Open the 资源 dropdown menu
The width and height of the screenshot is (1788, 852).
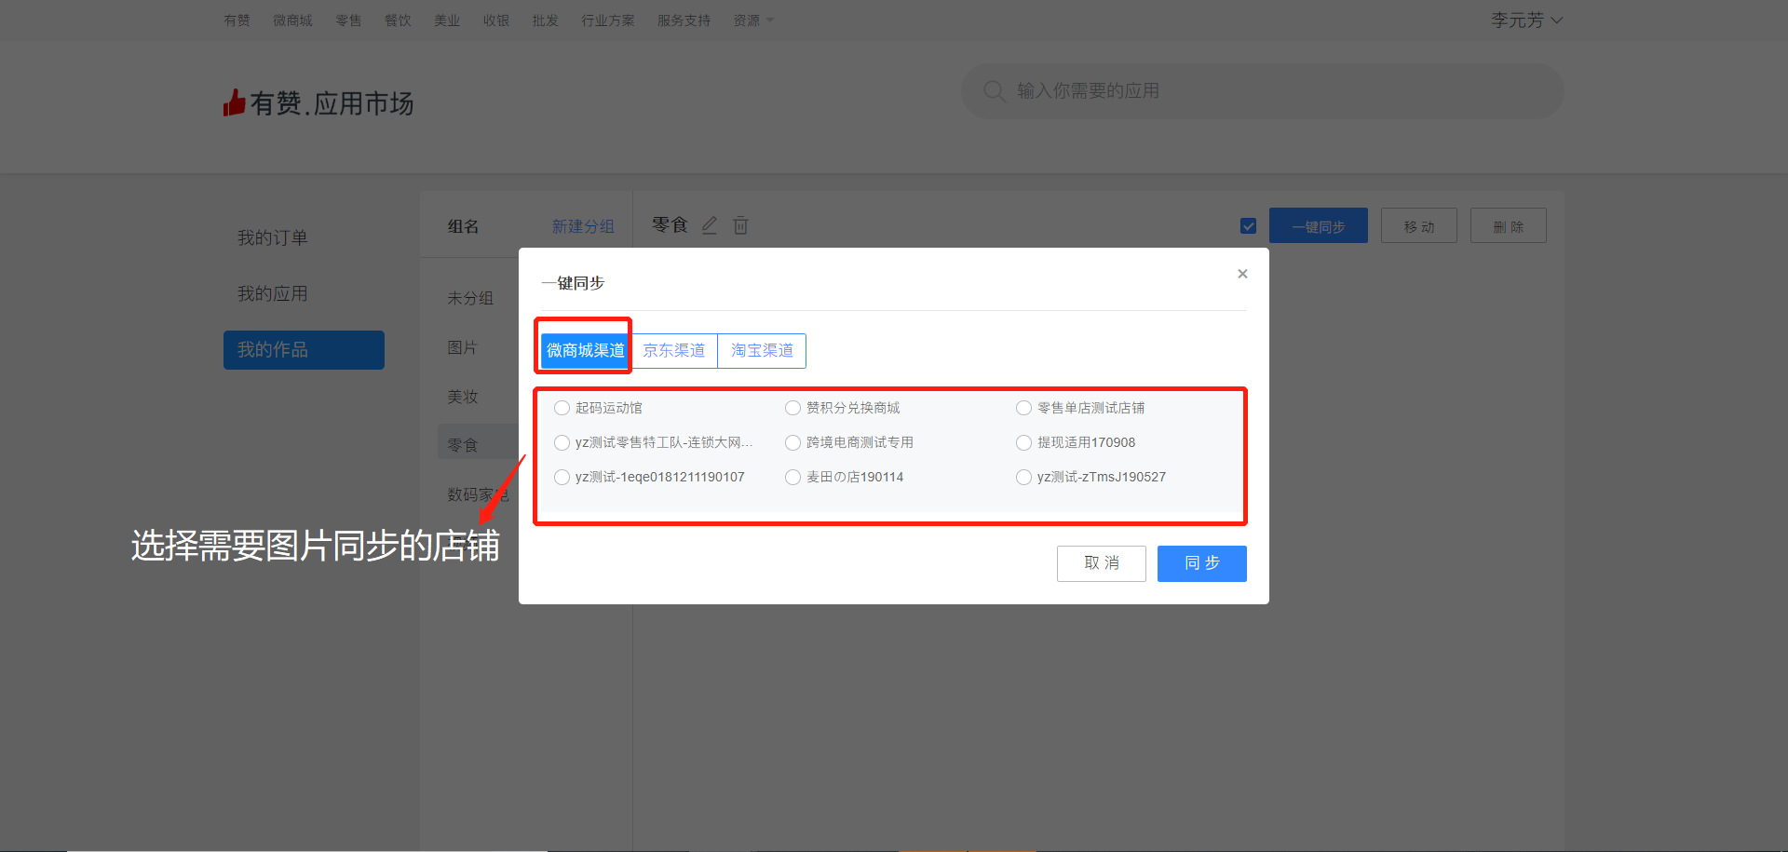tap(752, 20)
